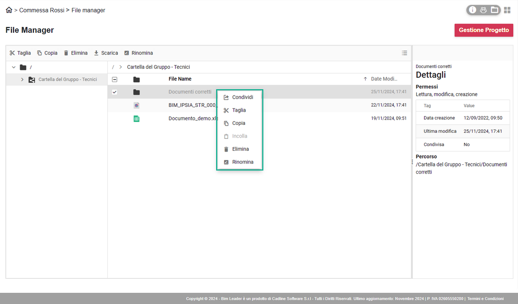518x304 pixels.
Task: Open the Termini e Condizioni link
Action: 485,298
